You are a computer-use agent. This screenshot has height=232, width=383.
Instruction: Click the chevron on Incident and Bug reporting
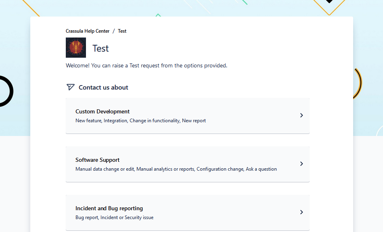[301, 212]
